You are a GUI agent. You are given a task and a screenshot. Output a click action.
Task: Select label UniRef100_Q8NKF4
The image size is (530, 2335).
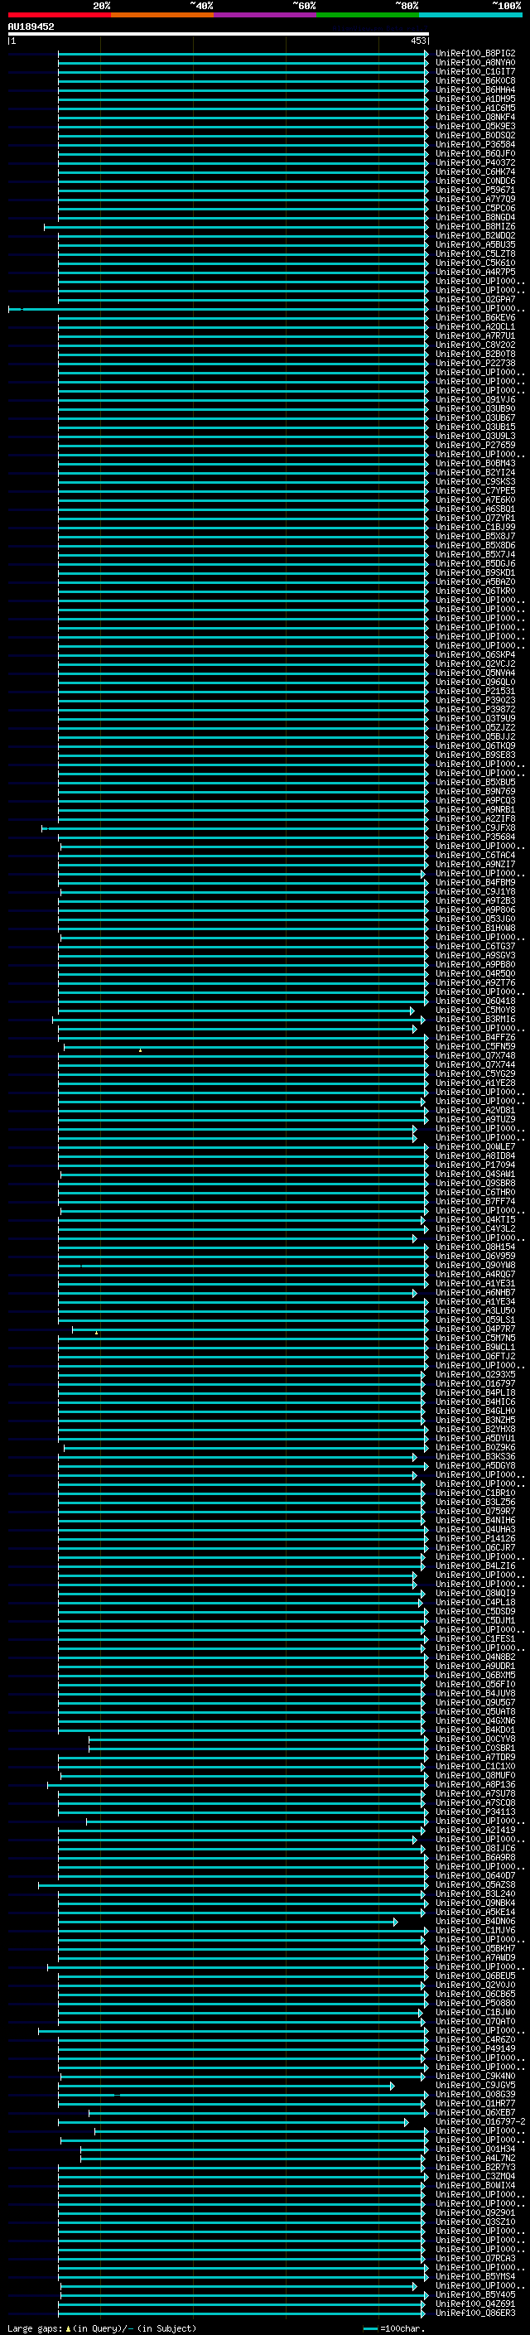click(x=475, y=118)
